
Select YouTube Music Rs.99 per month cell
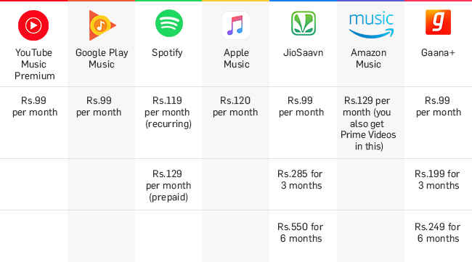pyautogui.click(x=35, y=106)
